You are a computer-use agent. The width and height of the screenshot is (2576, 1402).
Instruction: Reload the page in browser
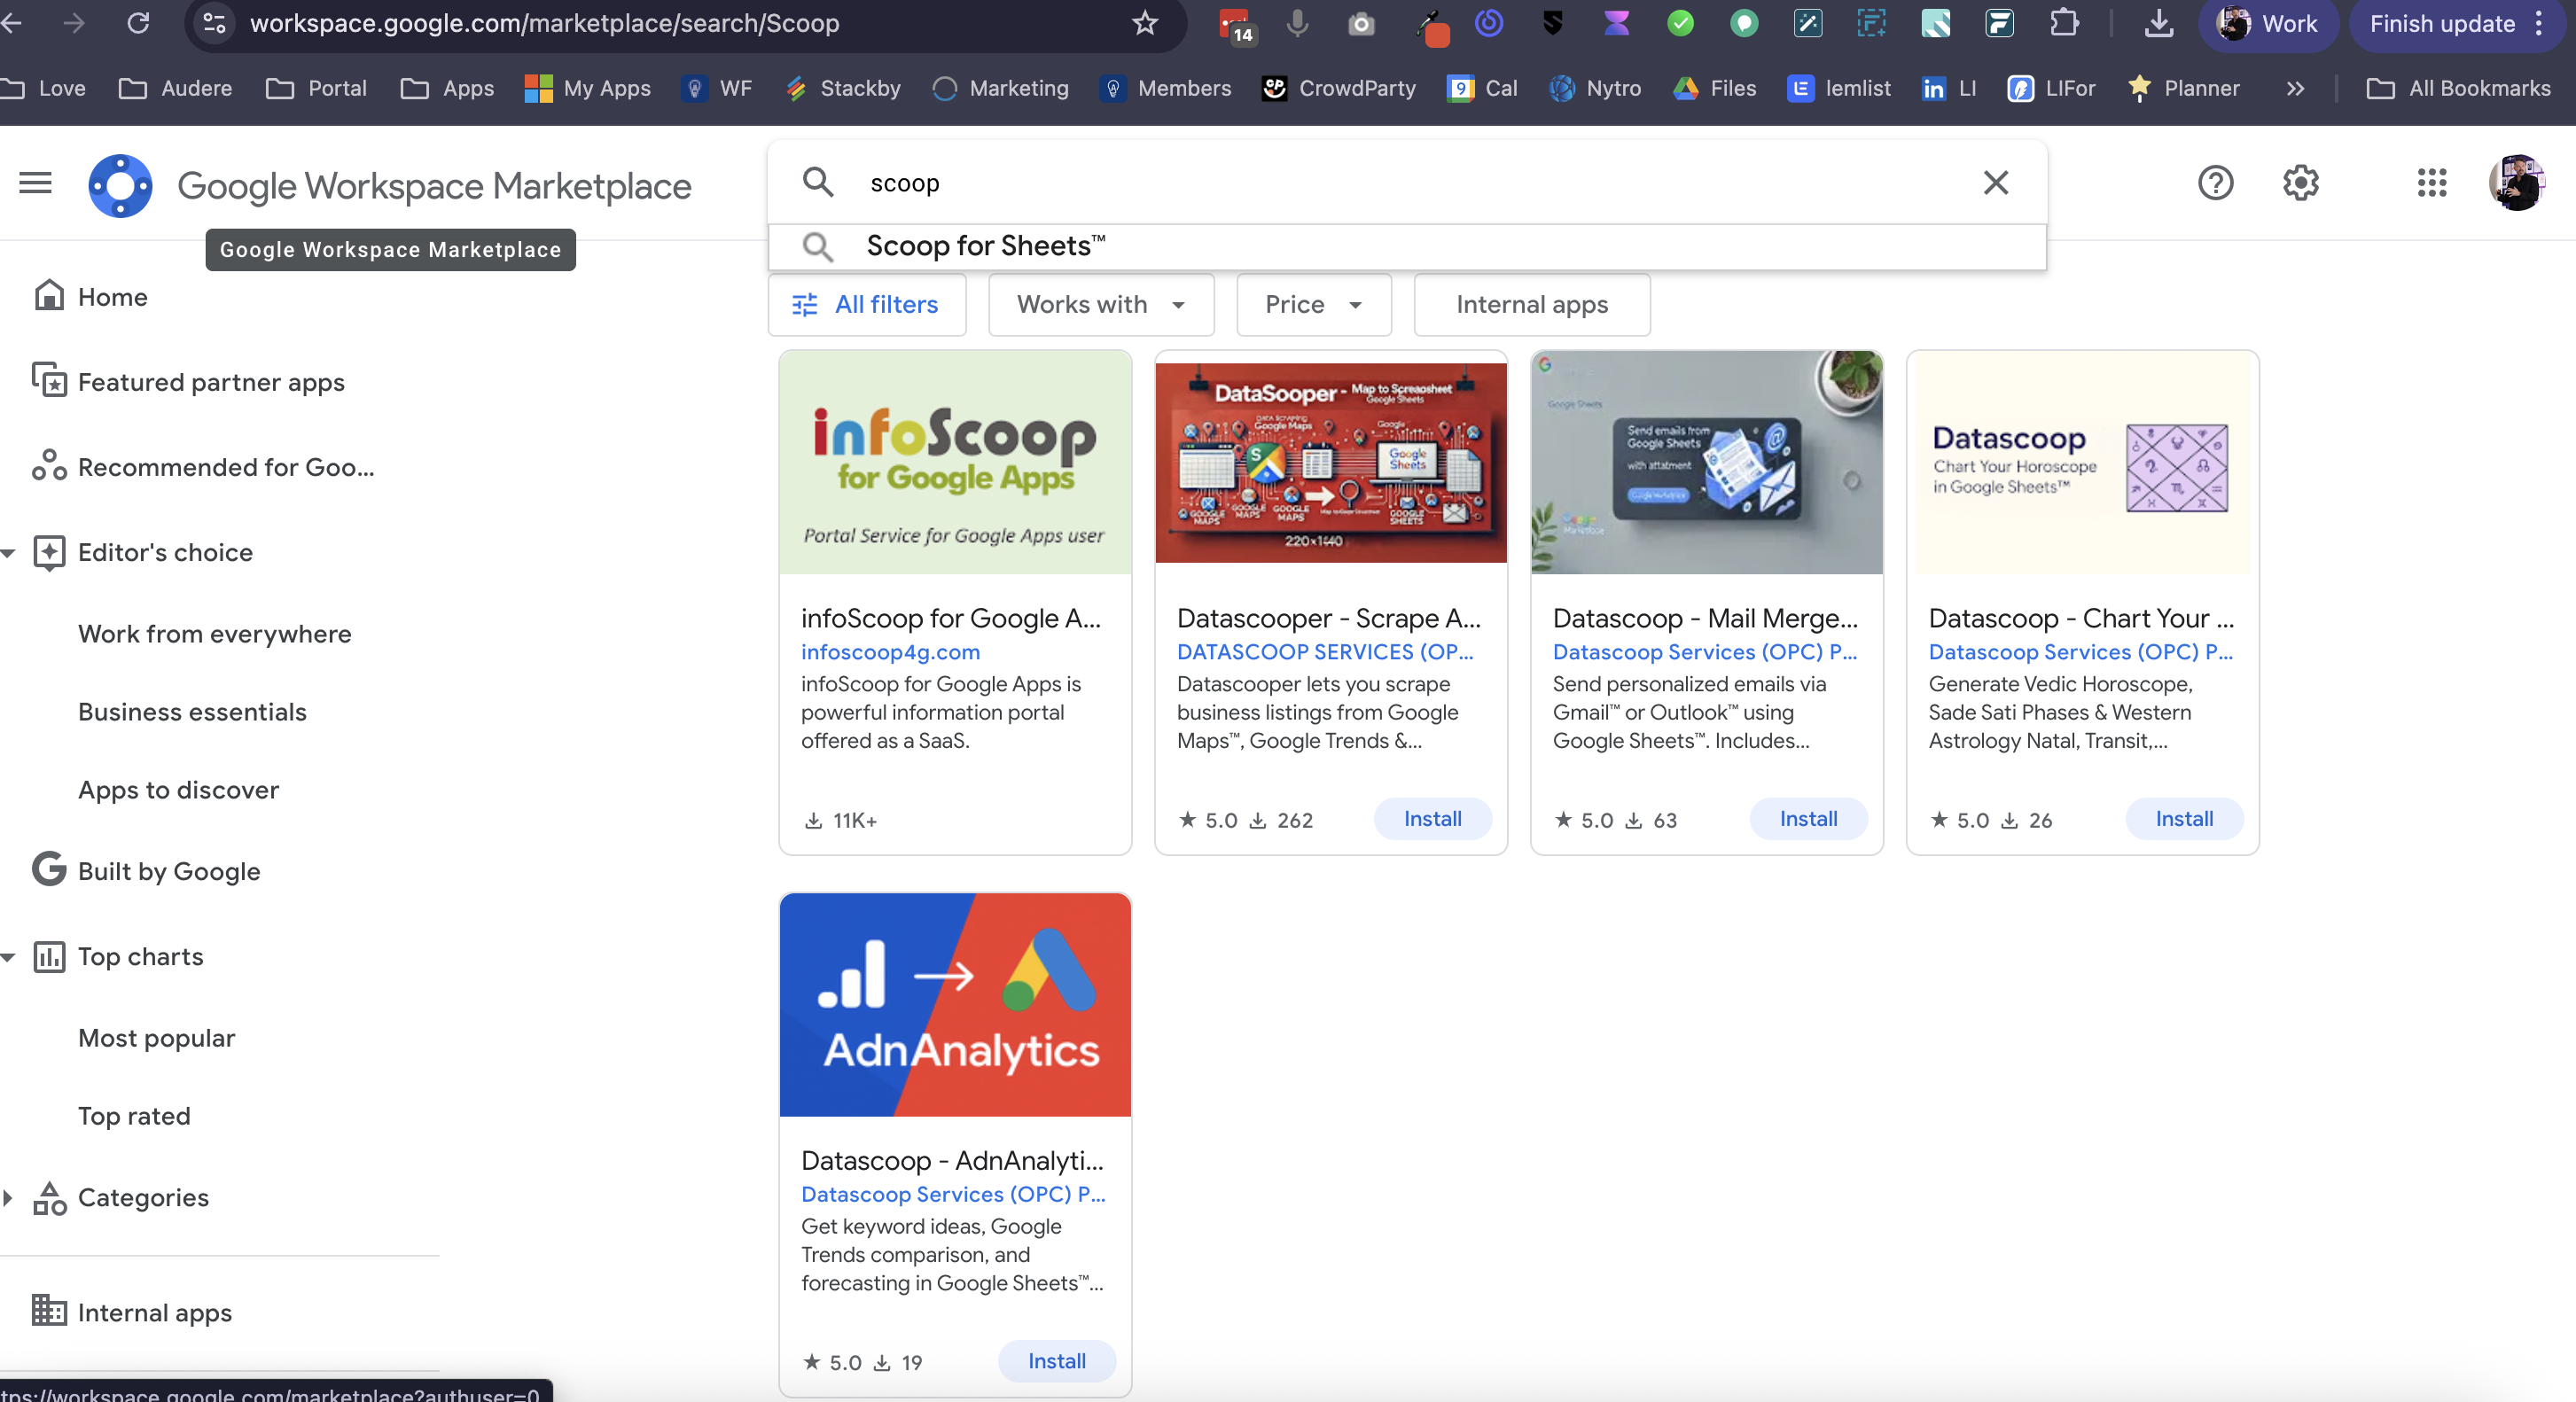(x=138, y=23)
